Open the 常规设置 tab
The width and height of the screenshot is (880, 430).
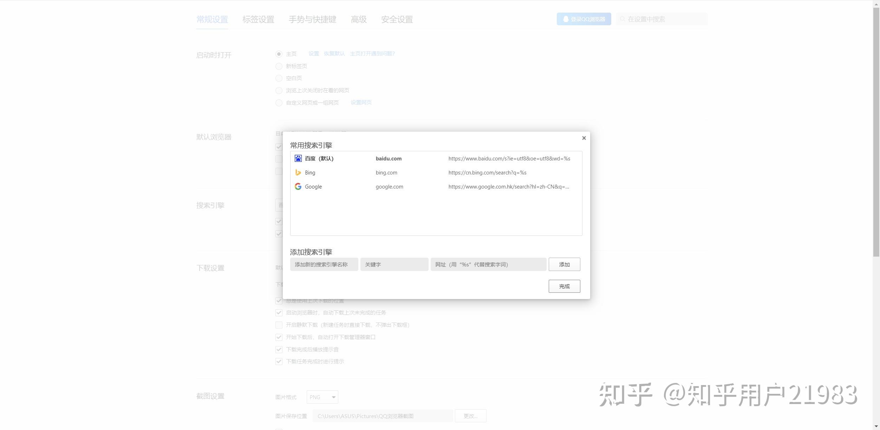(212, 19)
